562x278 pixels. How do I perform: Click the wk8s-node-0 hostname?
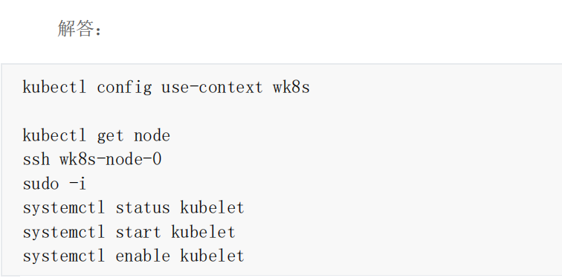(110, 159)
